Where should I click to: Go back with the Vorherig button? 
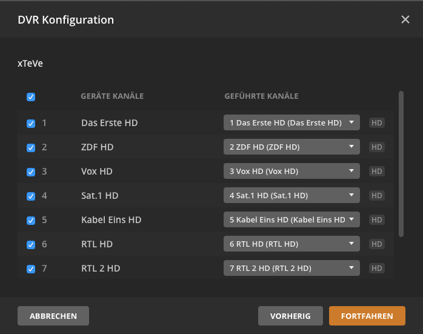290,316
